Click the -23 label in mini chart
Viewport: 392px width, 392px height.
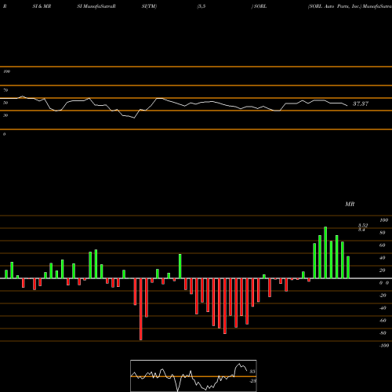253,381
